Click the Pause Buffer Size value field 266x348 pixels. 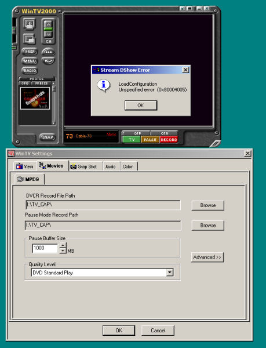[x=45, y=248]
